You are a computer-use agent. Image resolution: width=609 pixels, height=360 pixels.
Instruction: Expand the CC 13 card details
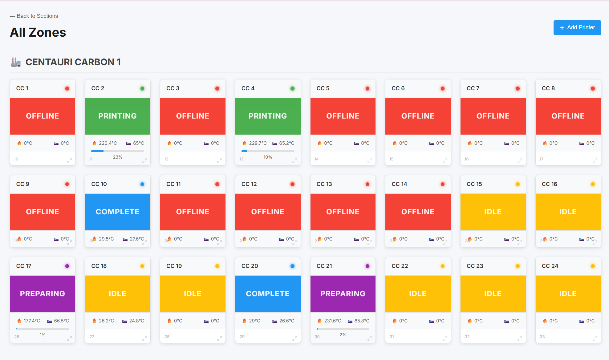coord(370,242)
